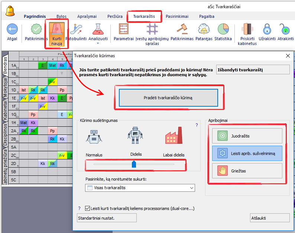
Task: Click Pradėti tvarkaraščio kūrimą button
Action: (x=168, y=98)
